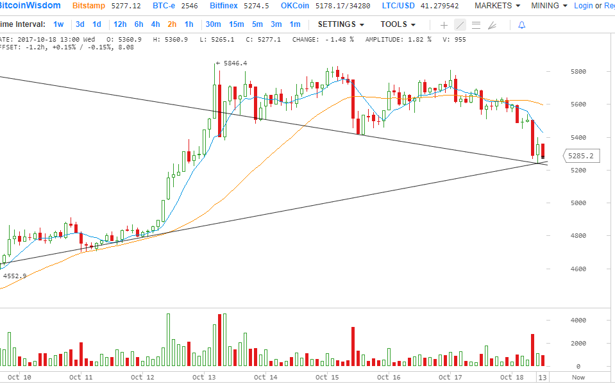Select the 1w time interval

(58, 24)
